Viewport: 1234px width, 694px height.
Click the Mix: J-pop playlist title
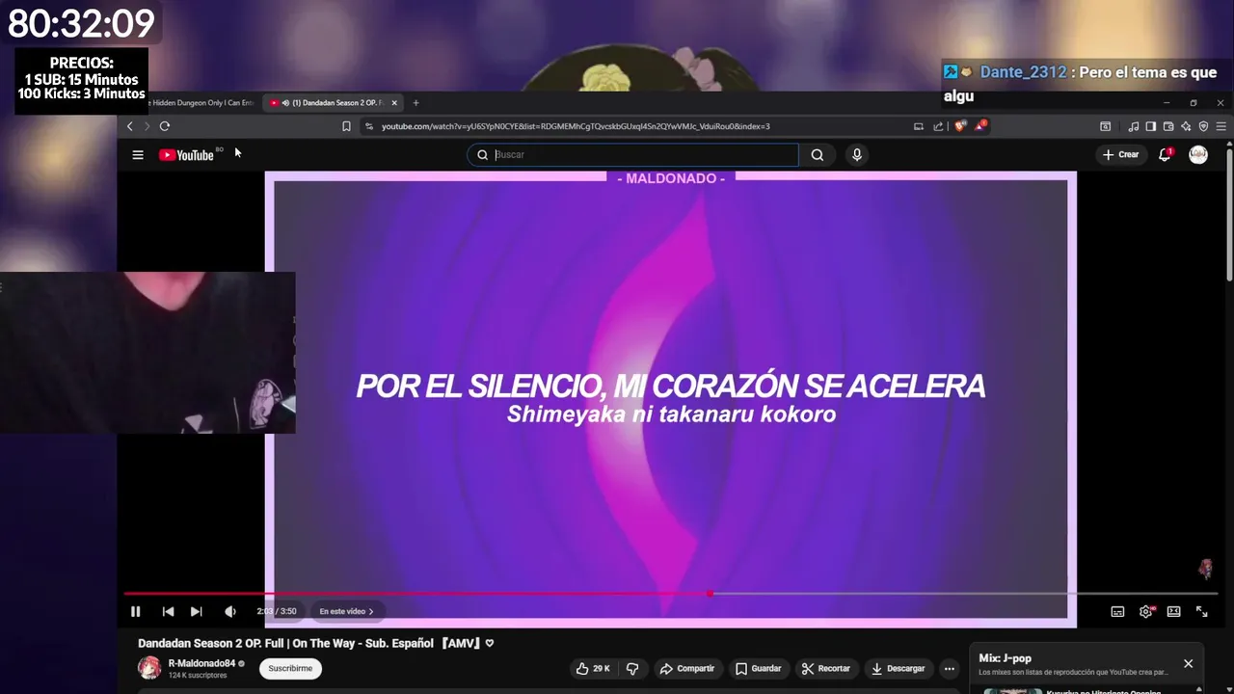coord(1005,658)
